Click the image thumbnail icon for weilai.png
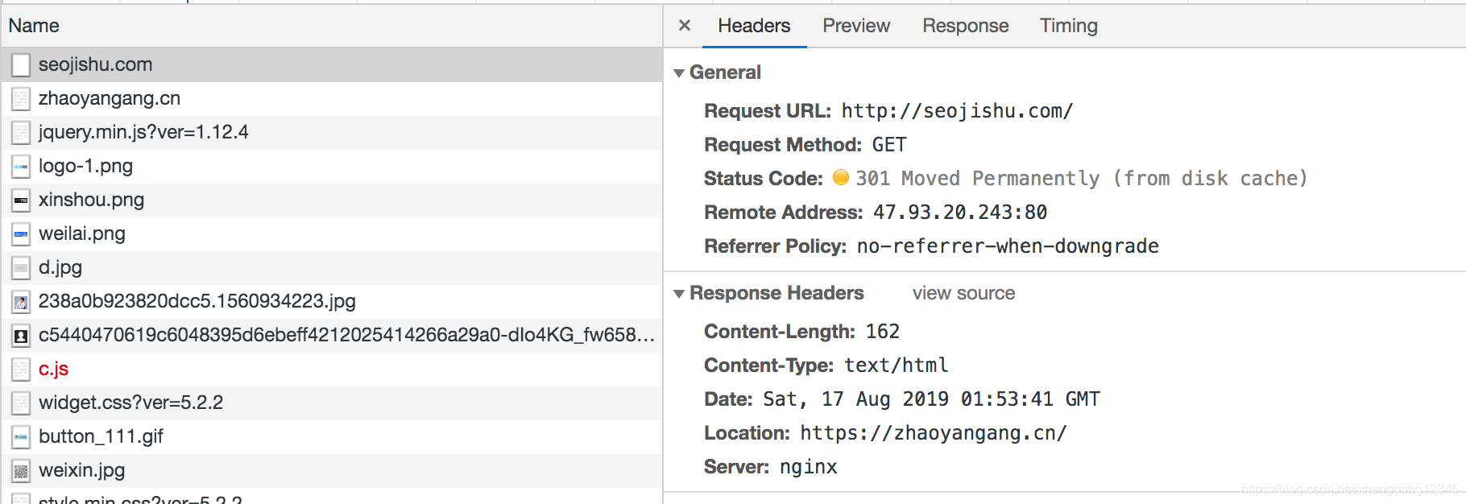This screenshot has width=1466, height=504. pyautogui.click(x=21, y=234)
